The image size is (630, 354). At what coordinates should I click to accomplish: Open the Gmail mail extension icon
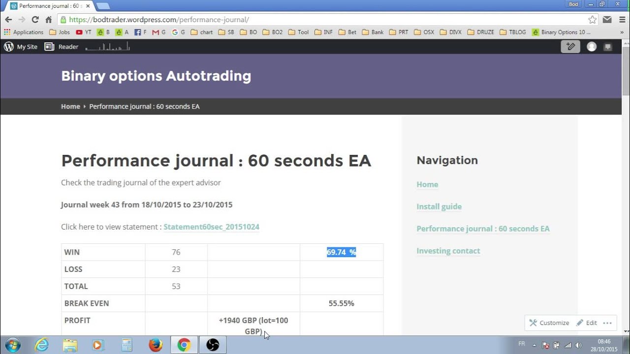click(607, 20)
